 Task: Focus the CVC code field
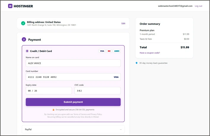tap(98, 91)
